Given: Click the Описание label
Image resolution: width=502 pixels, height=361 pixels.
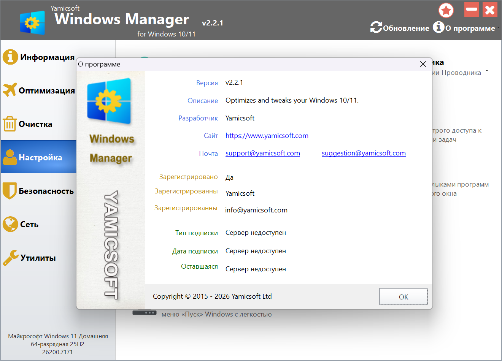Looking at the screenshot, I should 203,101.
